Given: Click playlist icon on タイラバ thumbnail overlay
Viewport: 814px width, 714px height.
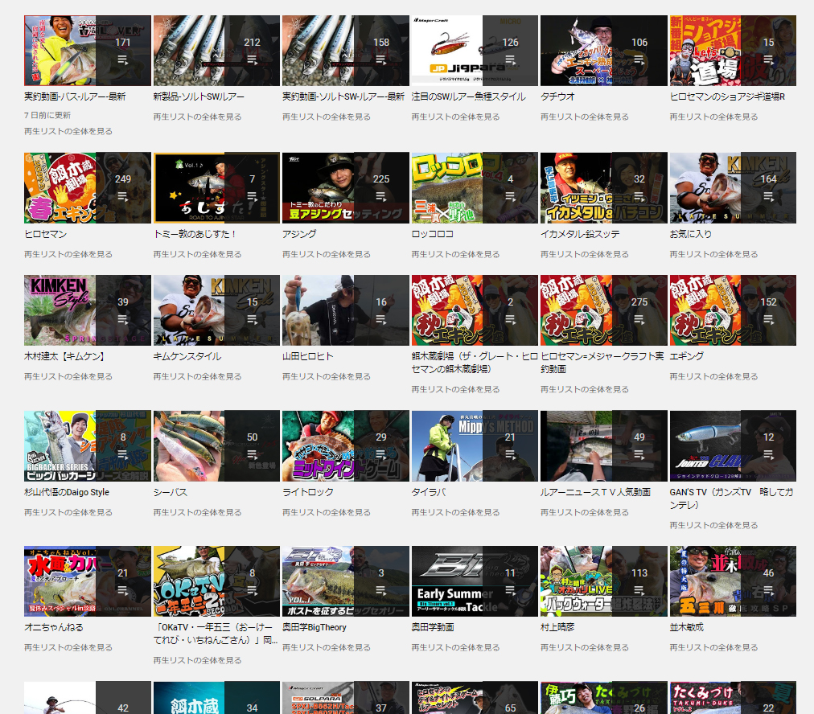Looking at the screenshot, I should point(510,455).
